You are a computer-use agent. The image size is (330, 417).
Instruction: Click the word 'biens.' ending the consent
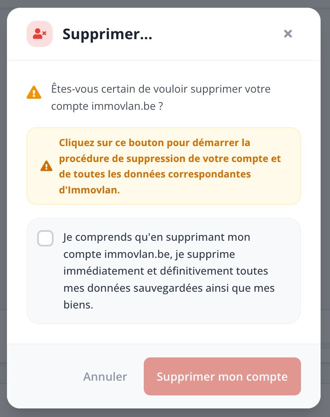tap(78, 305)
